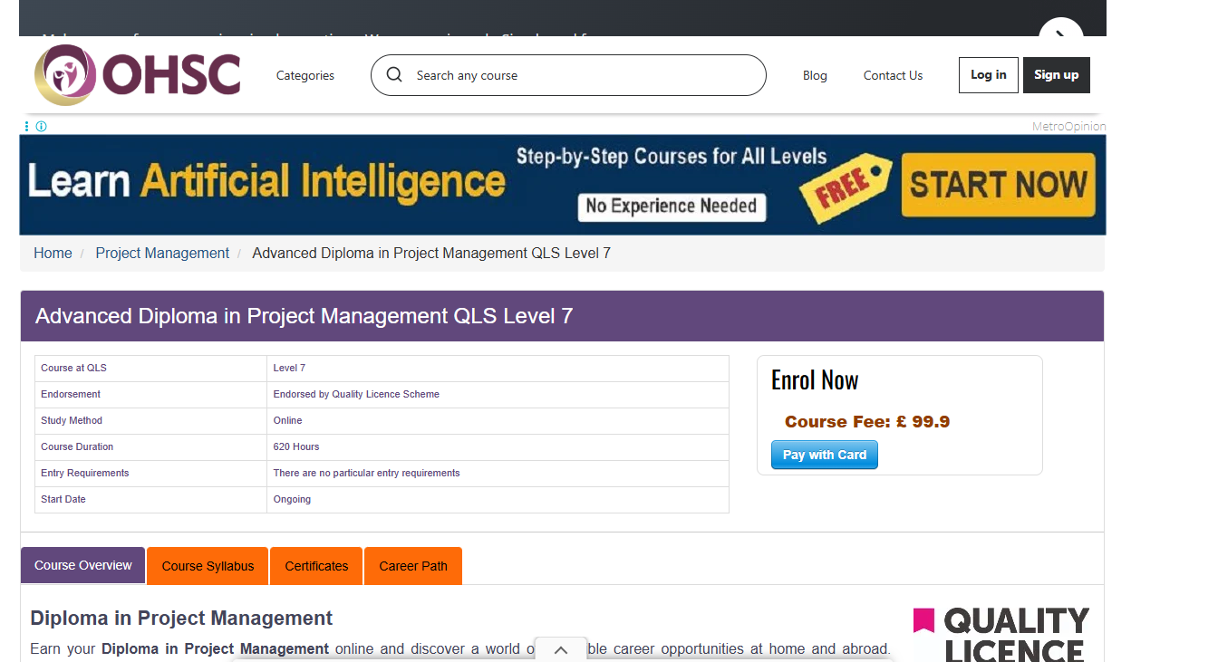Open the Blog menu item

814,75
